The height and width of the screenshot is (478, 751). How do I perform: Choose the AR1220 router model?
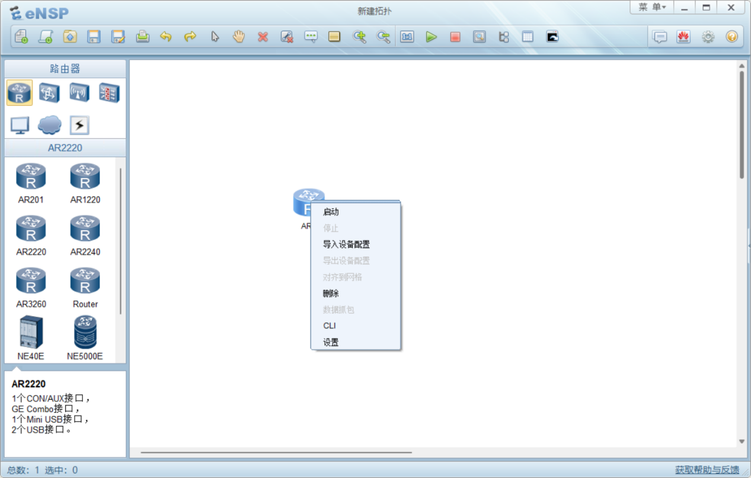[85, 184]
